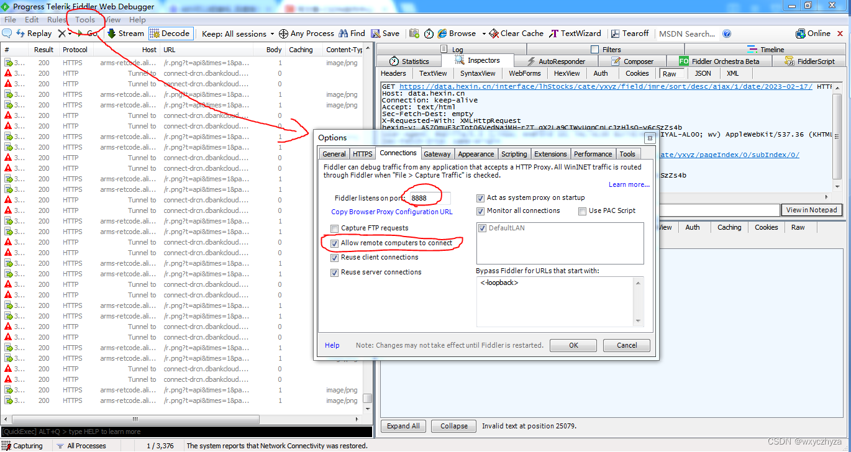Click the timer stopwatch toolbar icon
This screenshot has width=851, height=452.
[429, 34]
